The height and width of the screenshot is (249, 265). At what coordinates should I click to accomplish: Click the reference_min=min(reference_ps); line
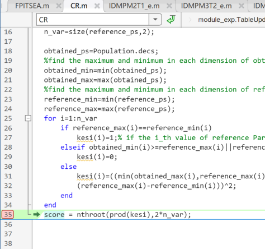109,99
